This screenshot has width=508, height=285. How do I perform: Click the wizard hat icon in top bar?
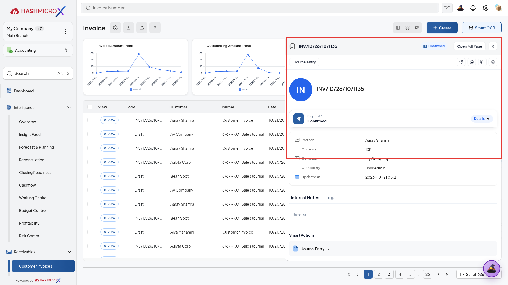(x=460, y=8)
